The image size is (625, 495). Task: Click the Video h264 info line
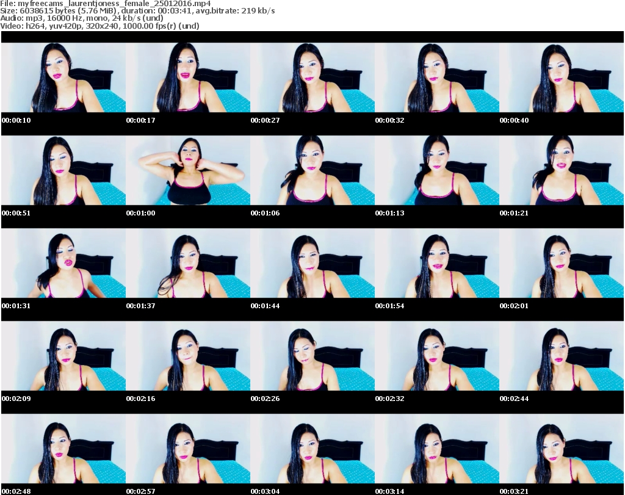[99, 26]
